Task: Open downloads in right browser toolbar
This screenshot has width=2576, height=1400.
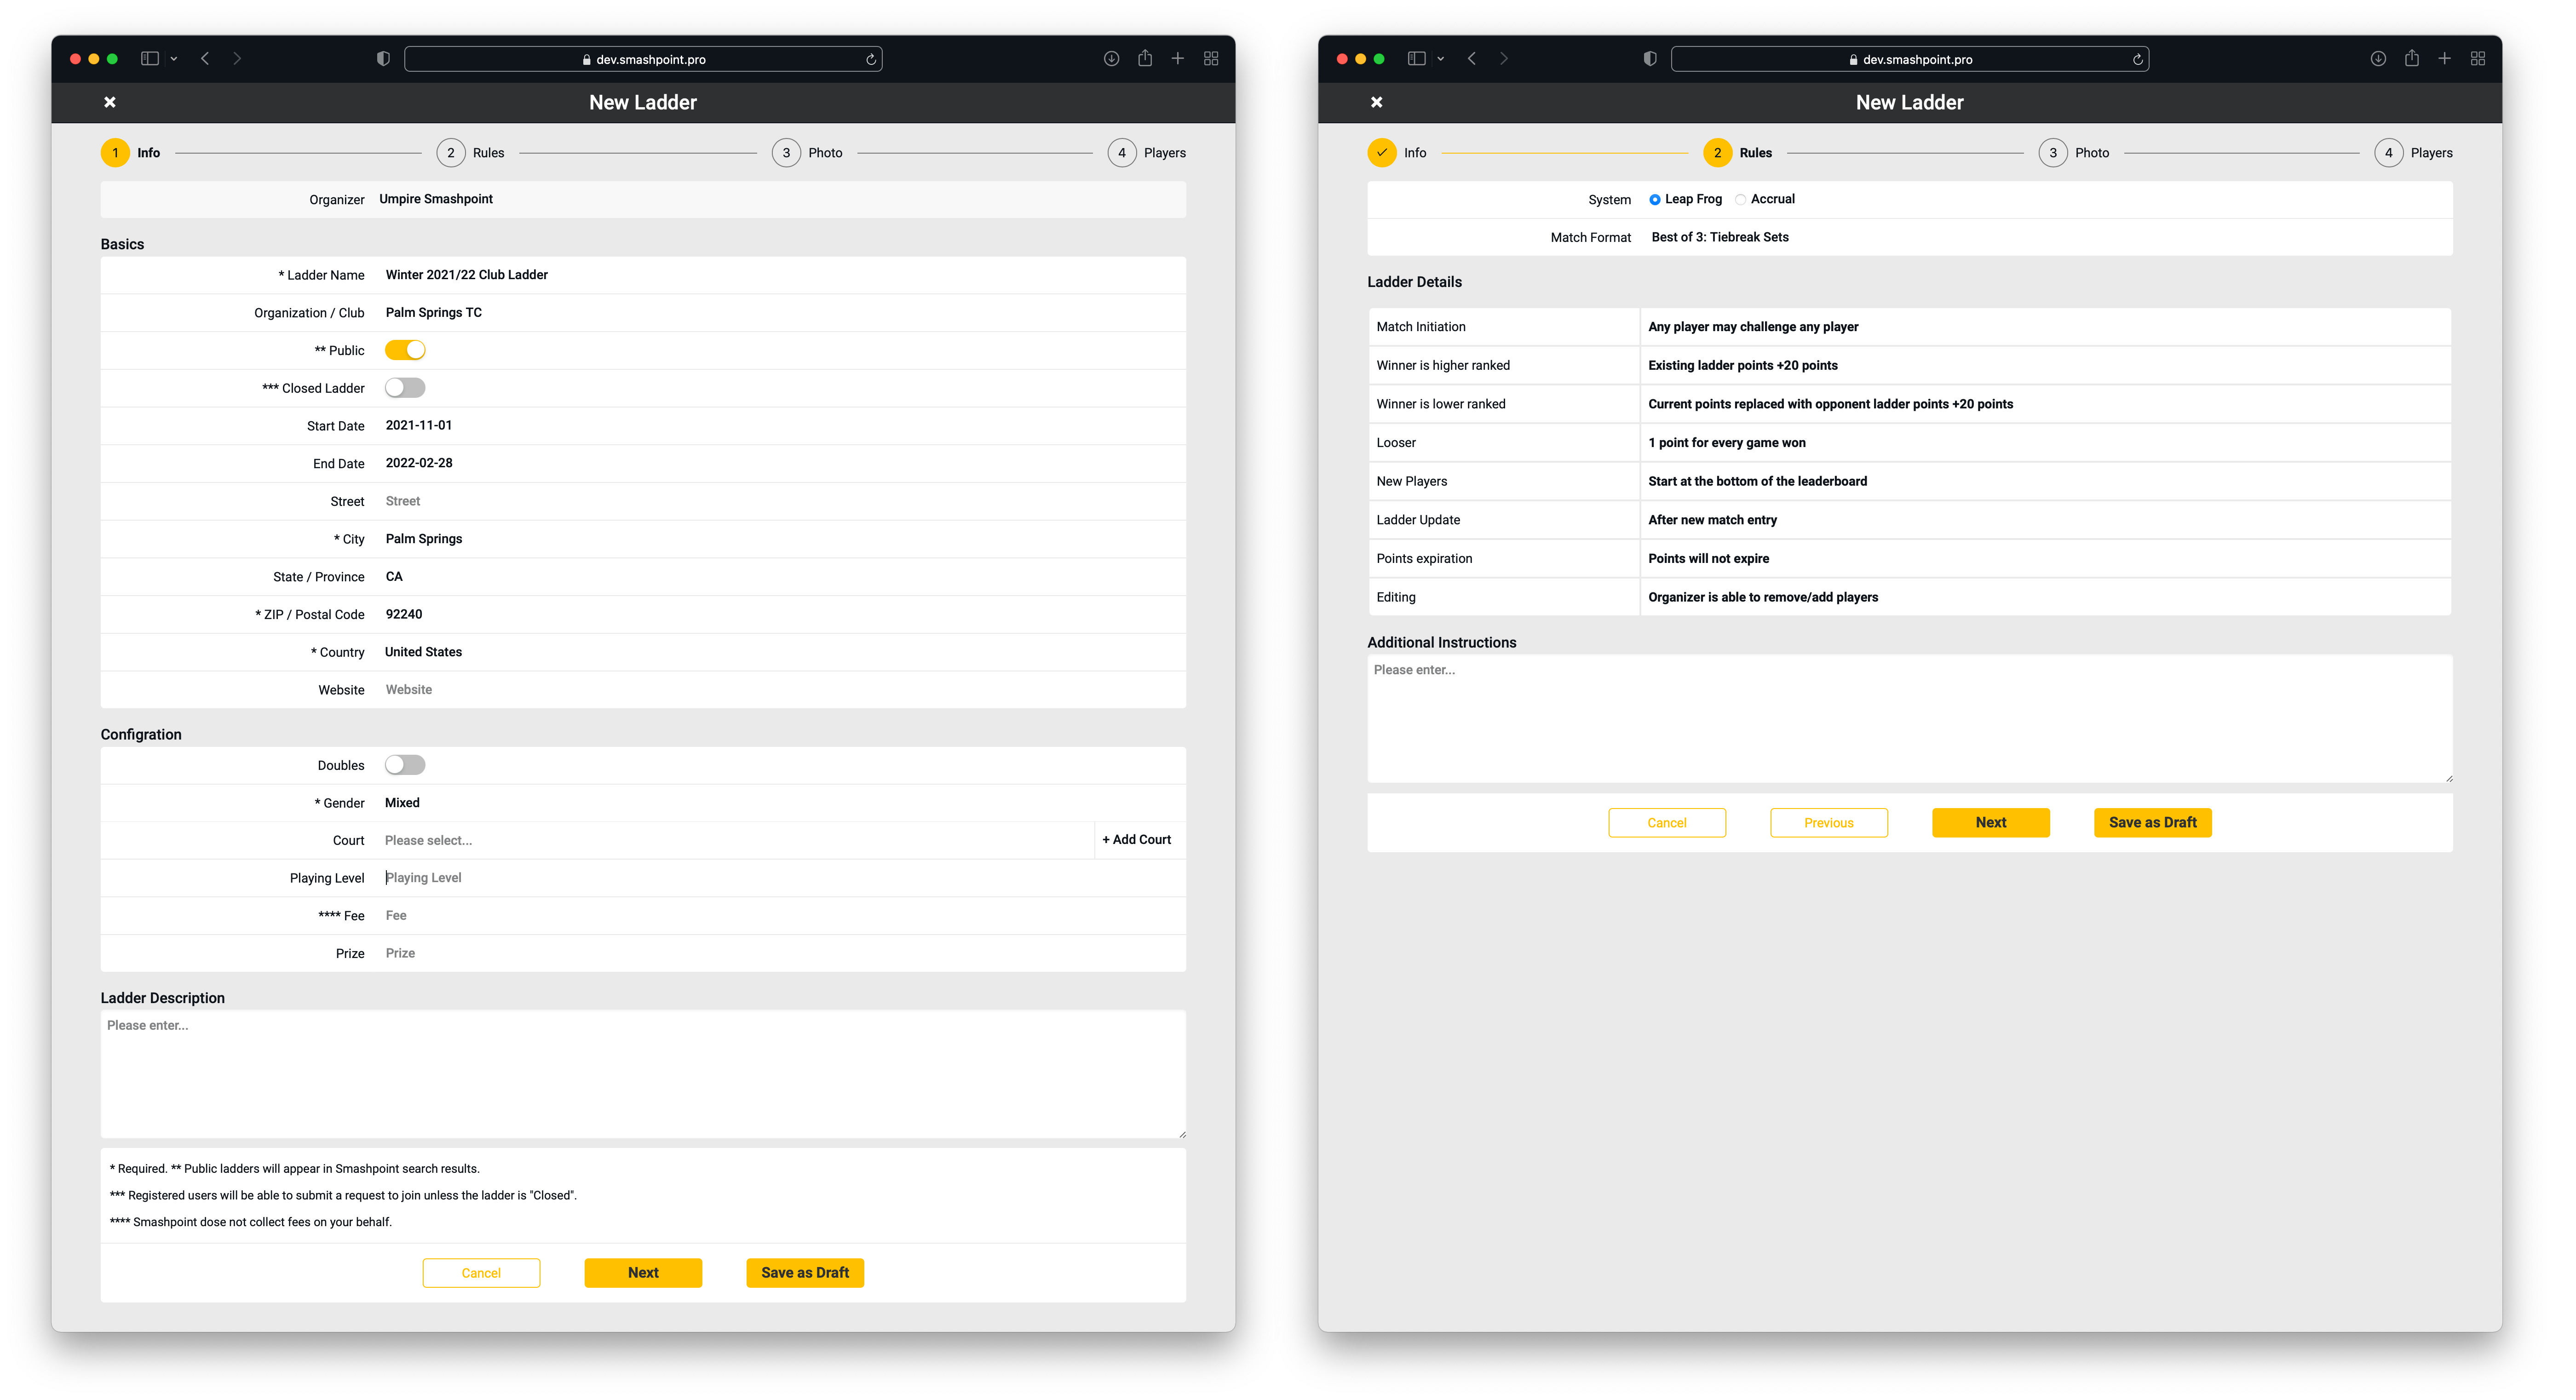Action: pos(2378,59)
